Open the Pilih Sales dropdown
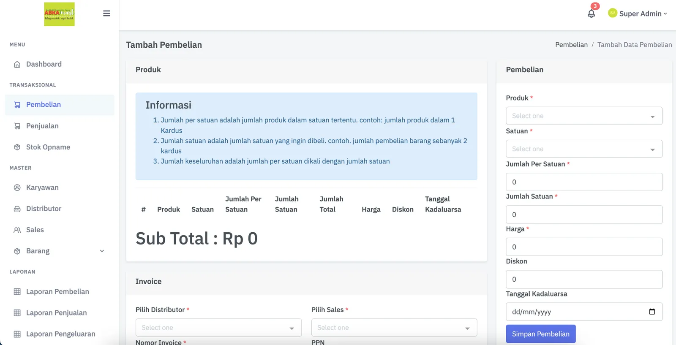The height and width of the screenshot is (345, 676). tap(394, 328)
